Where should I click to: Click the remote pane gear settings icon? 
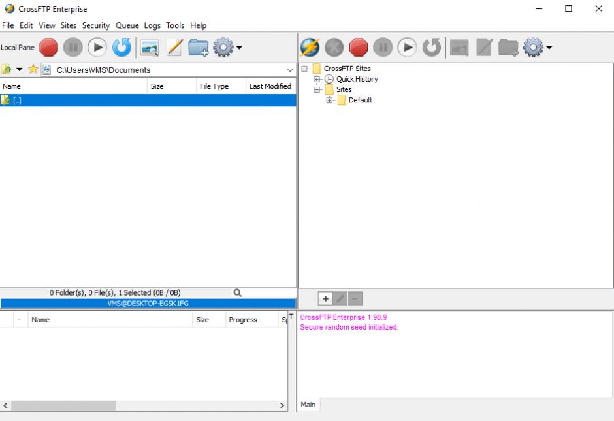(533, 48)
